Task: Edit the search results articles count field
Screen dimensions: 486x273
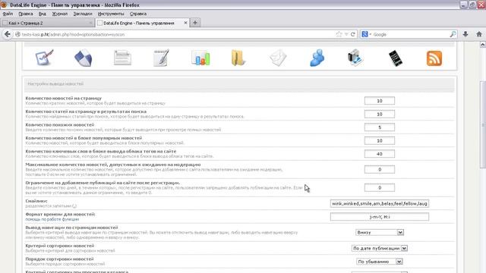Action: pyautogui.click(x=380, y=115)
